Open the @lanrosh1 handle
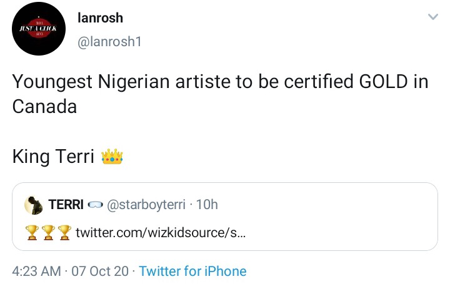 109,42
